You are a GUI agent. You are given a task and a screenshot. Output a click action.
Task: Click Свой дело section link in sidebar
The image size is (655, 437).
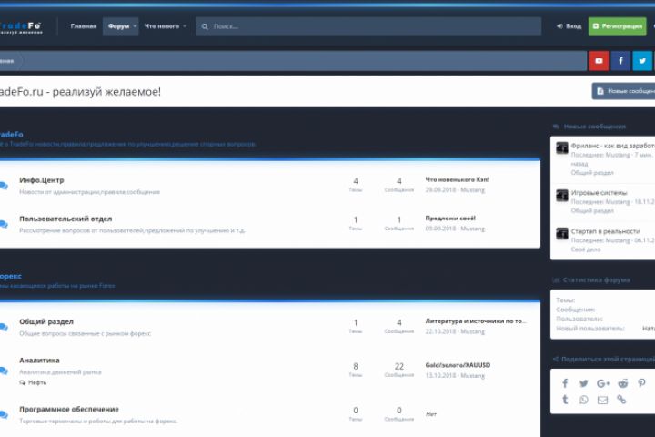[x=586, y=249]
